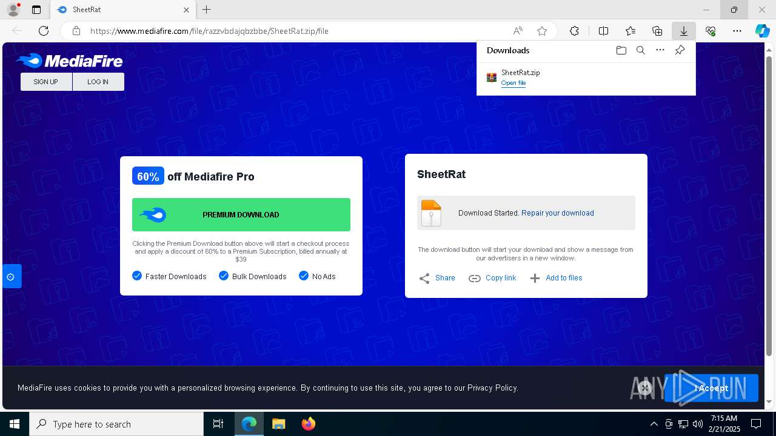776x436 pixels.
Task: Open Task View on taskbar
Action: 218,424
